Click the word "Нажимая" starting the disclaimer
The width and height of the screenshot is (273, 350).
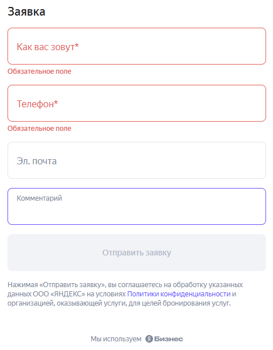point(23,285)
